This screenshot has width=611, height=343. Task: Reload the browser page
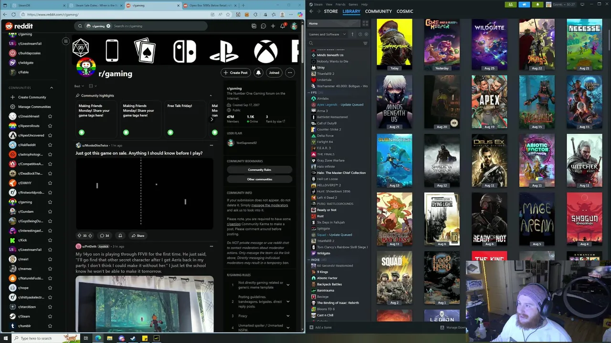13,14
